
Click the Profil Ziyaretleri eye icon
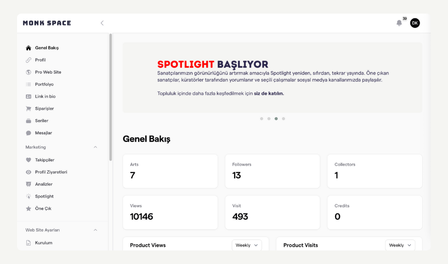[x=28, y=172]
